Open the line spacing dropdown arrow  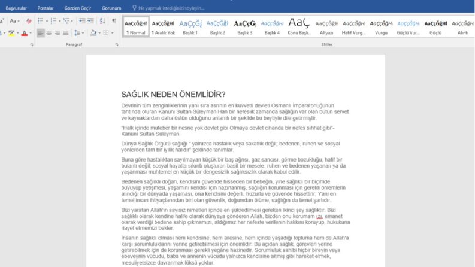click(83, 33)
